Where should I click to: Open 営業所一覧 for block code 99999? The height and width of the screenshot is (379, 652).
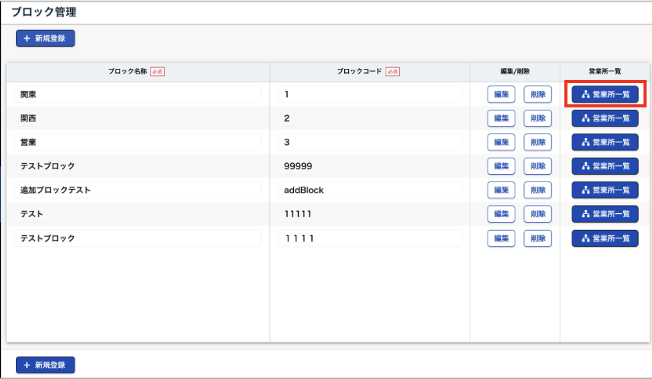click(x=605, y=166)
